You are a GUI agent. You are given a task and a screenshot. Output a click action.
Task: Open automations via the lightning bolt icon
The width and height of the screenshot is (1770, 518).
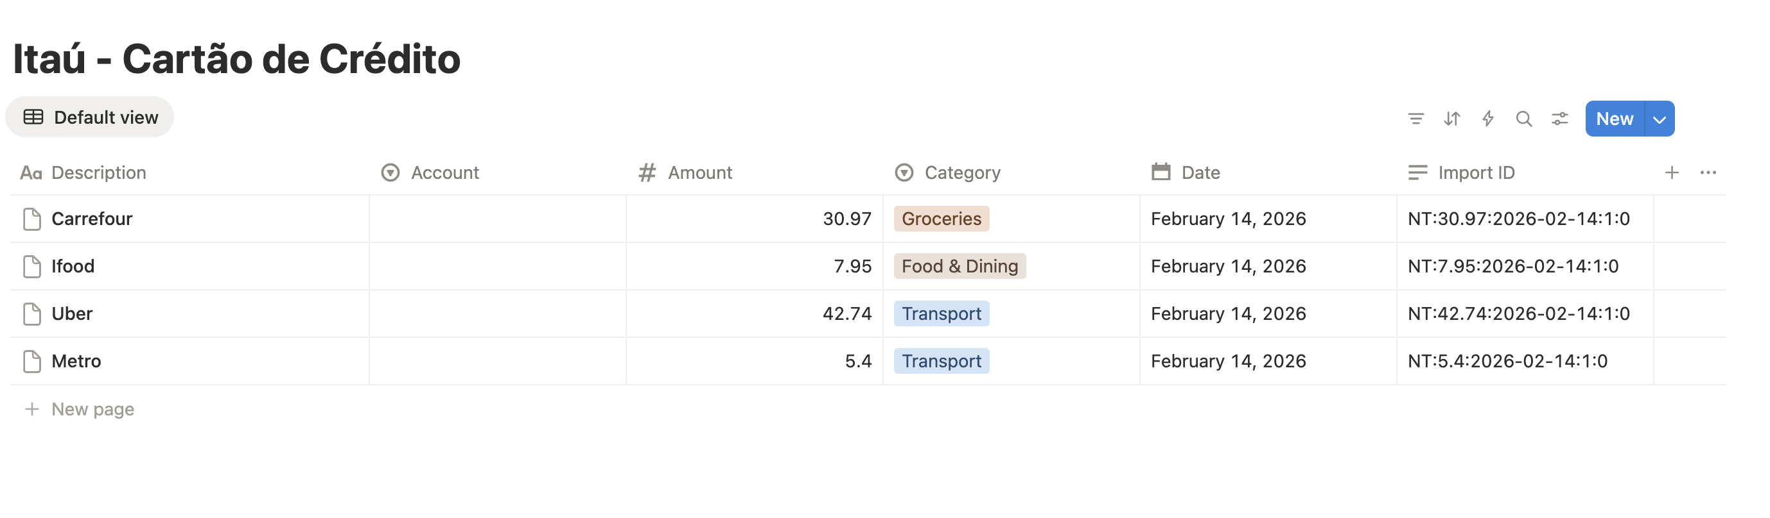(1487, 119)
